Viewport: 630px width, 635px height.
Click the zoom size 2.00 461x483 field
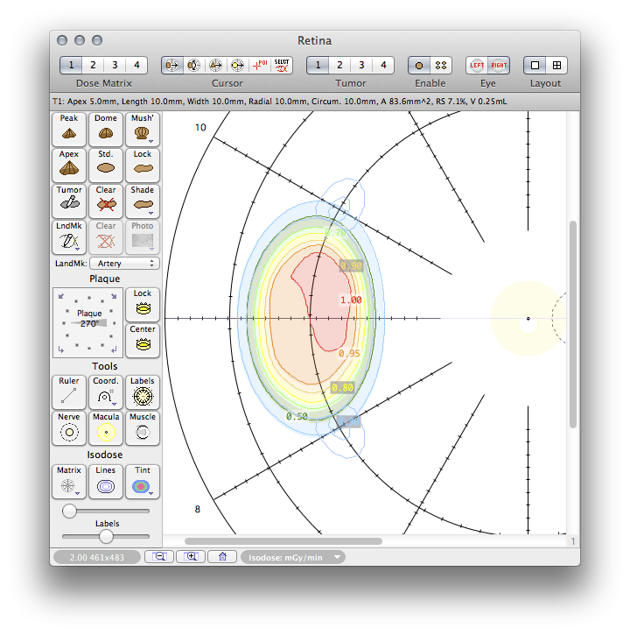(97, 557)
